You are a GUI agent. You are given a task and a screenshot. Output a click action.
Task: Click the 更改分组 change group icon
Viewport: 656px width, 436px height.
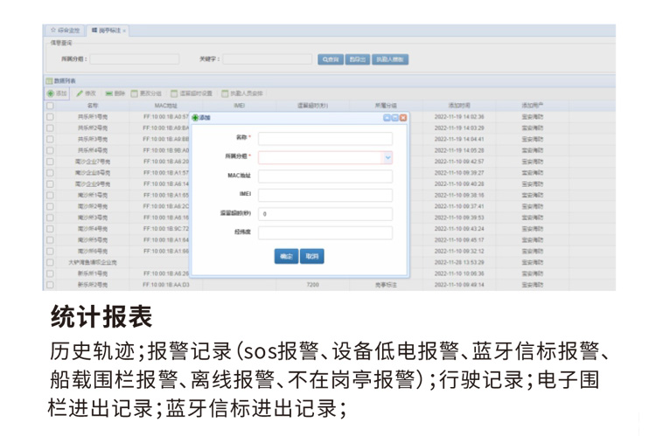146,93
